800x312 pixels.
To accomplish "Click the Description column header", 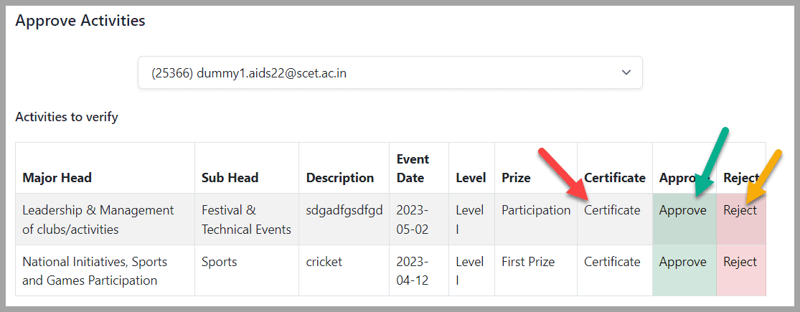I will [x=340, y=177].
